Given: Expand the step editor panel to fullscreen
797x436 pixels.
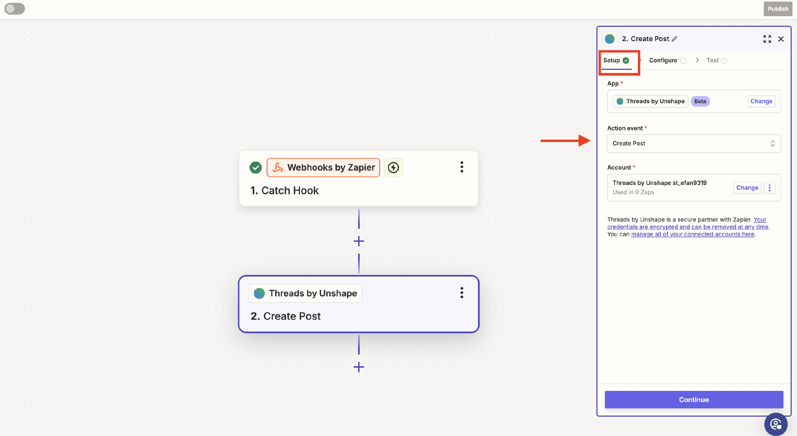Looking at the screenshot, I should coord(767,39).
